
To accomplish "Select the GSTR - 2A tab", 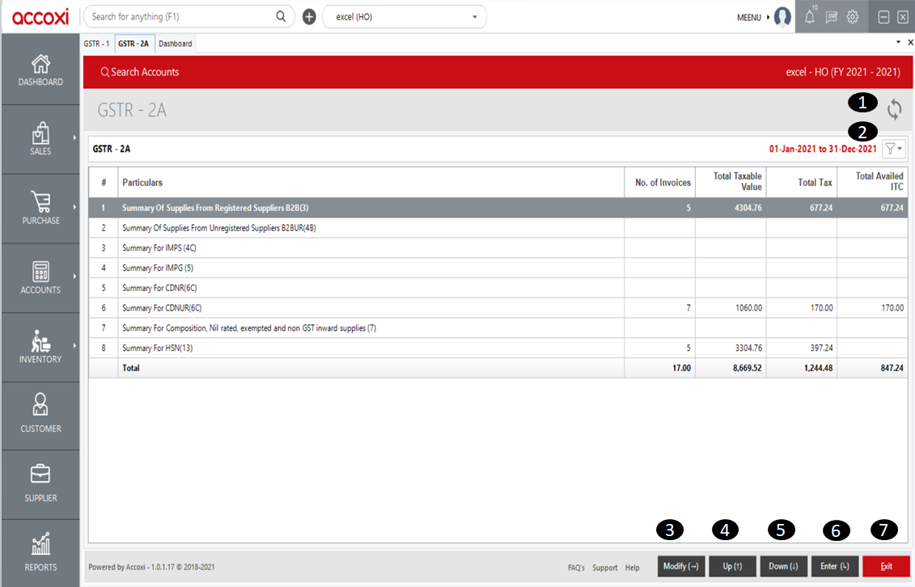I will point(133,44).
